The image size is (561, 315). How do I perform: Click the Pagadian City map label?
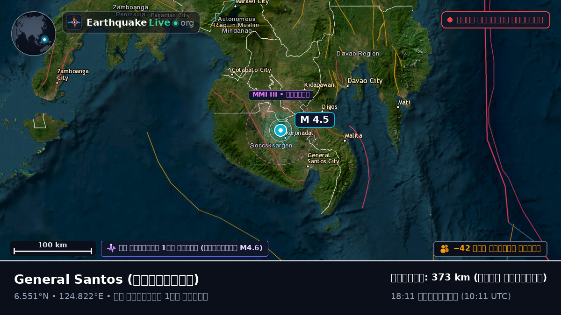(x=170, y=15)
